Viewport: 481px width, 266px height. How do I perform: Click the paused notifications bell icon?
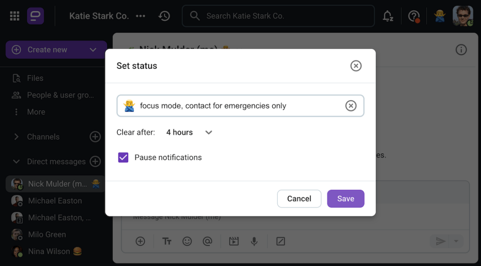pyautogui.click(x=387, y=16)
